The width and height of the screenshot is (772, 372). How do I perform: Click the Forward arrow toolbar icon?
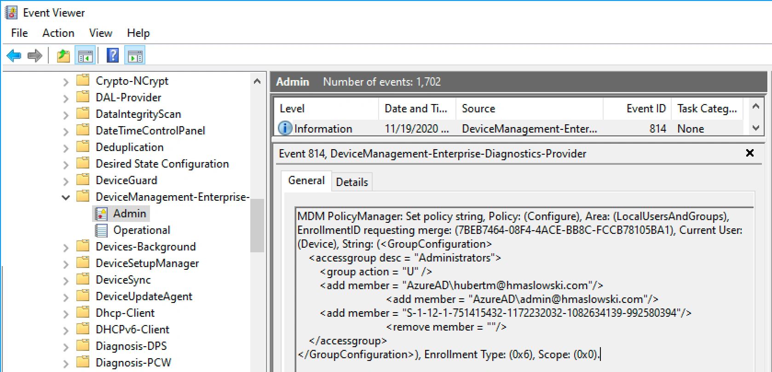(x=35, y=56)
